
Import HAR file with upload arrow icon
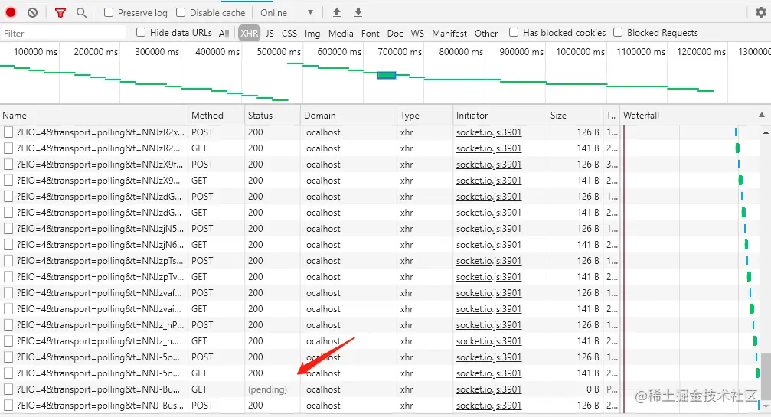[x=337, y=13]
